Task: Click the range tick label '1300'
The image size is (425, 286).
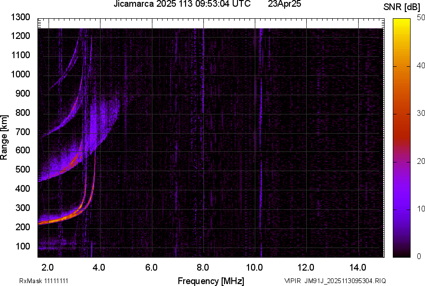Action: click(20, 17)
